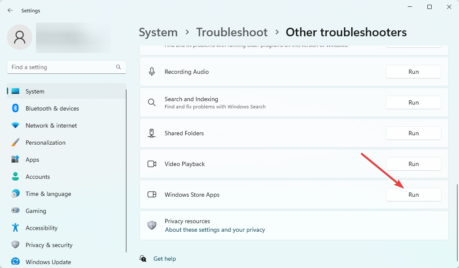459x268 pixels.
Task: Open Privacy & security settings
Action: 67,245
